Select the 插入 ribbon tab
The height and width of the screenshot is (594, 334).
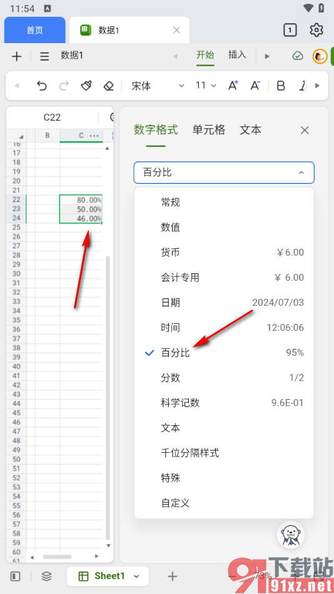click(237, 55)
